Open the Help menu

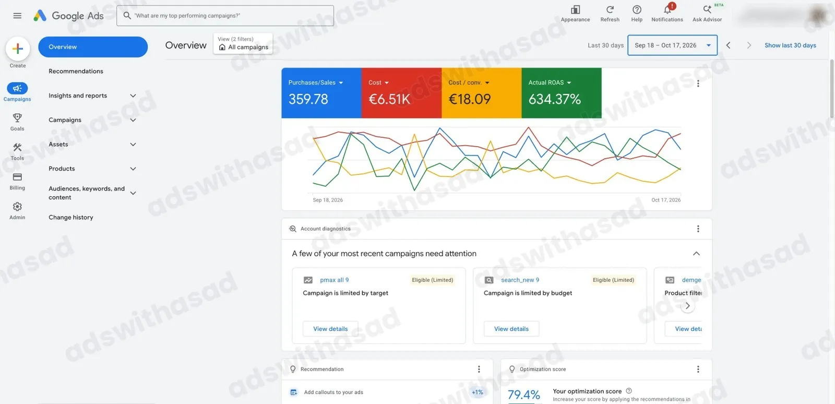click(x=637, y=14)
